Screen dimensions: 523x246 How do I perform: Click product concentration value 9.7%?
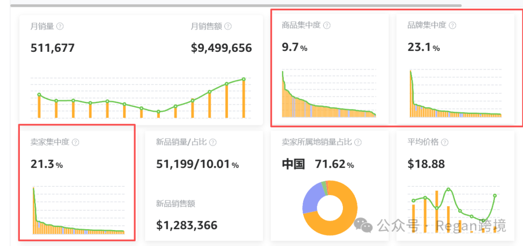pyautogui.click(x=294, y=47)
